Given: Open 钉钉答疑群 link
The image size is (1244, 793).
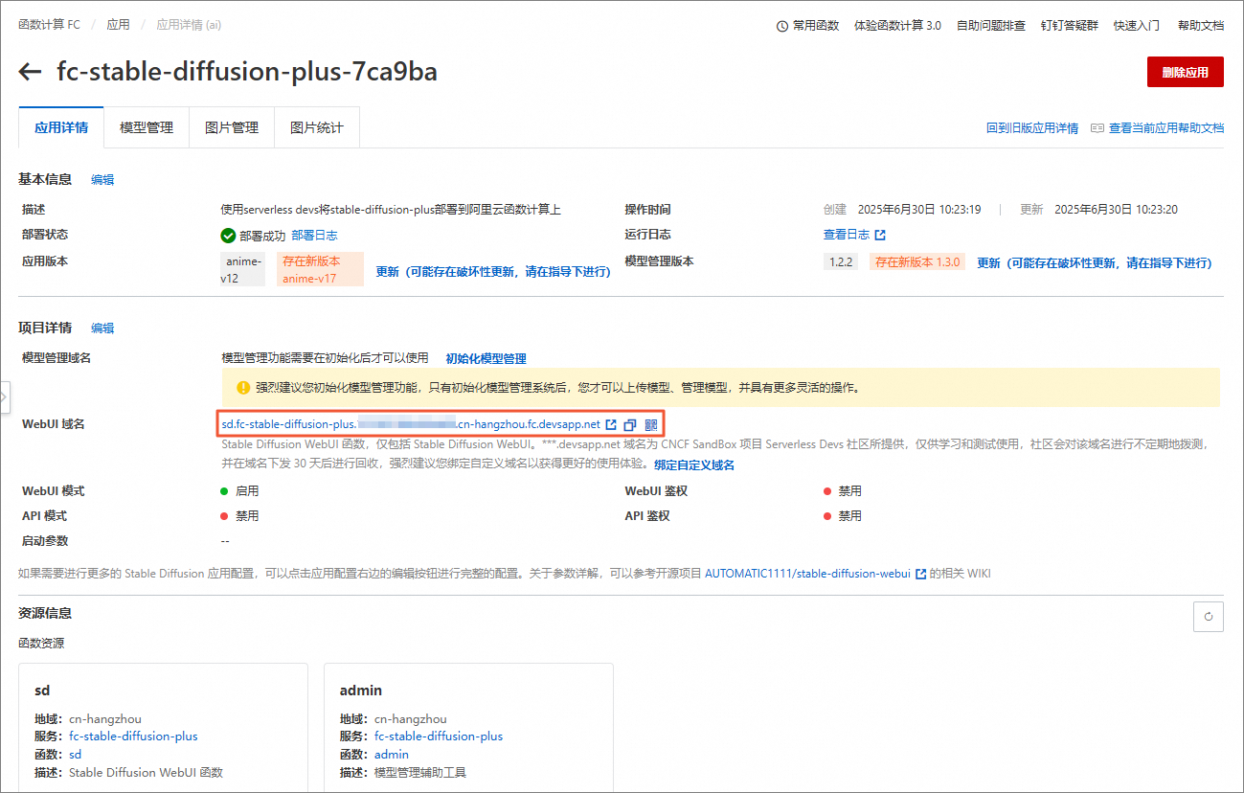Looking at the screenshot, I should (x=1070, y=26).
